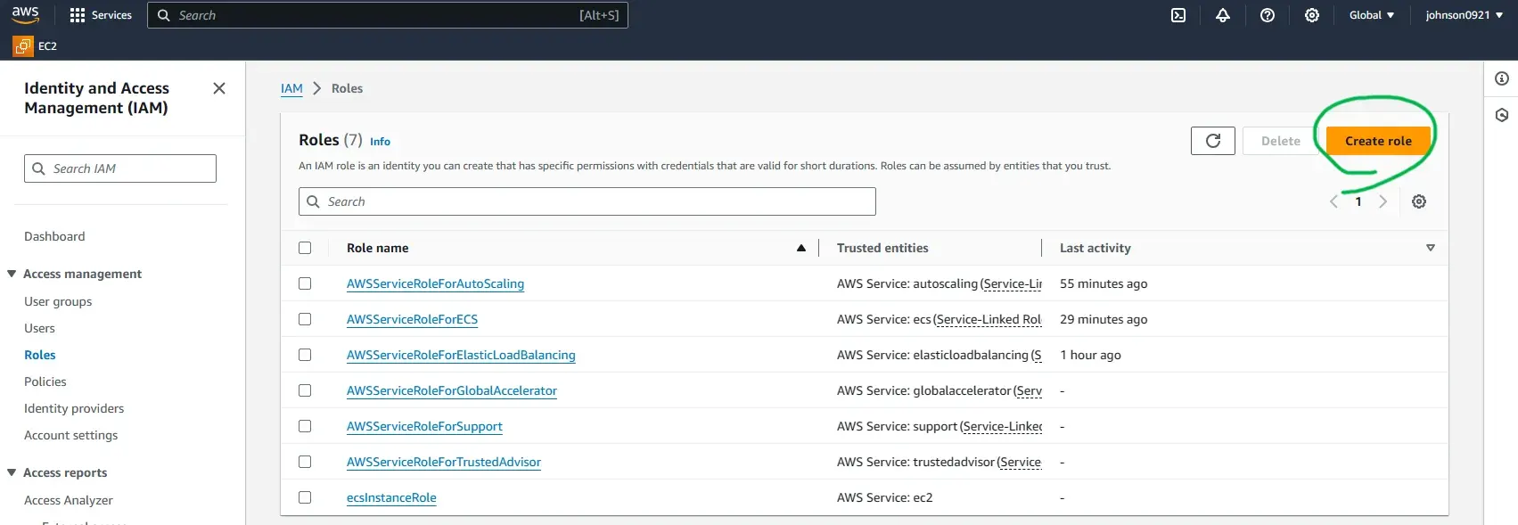
Task: Close the IAM navigation panel
Action: pyautogui.click(x=219, y=88)
